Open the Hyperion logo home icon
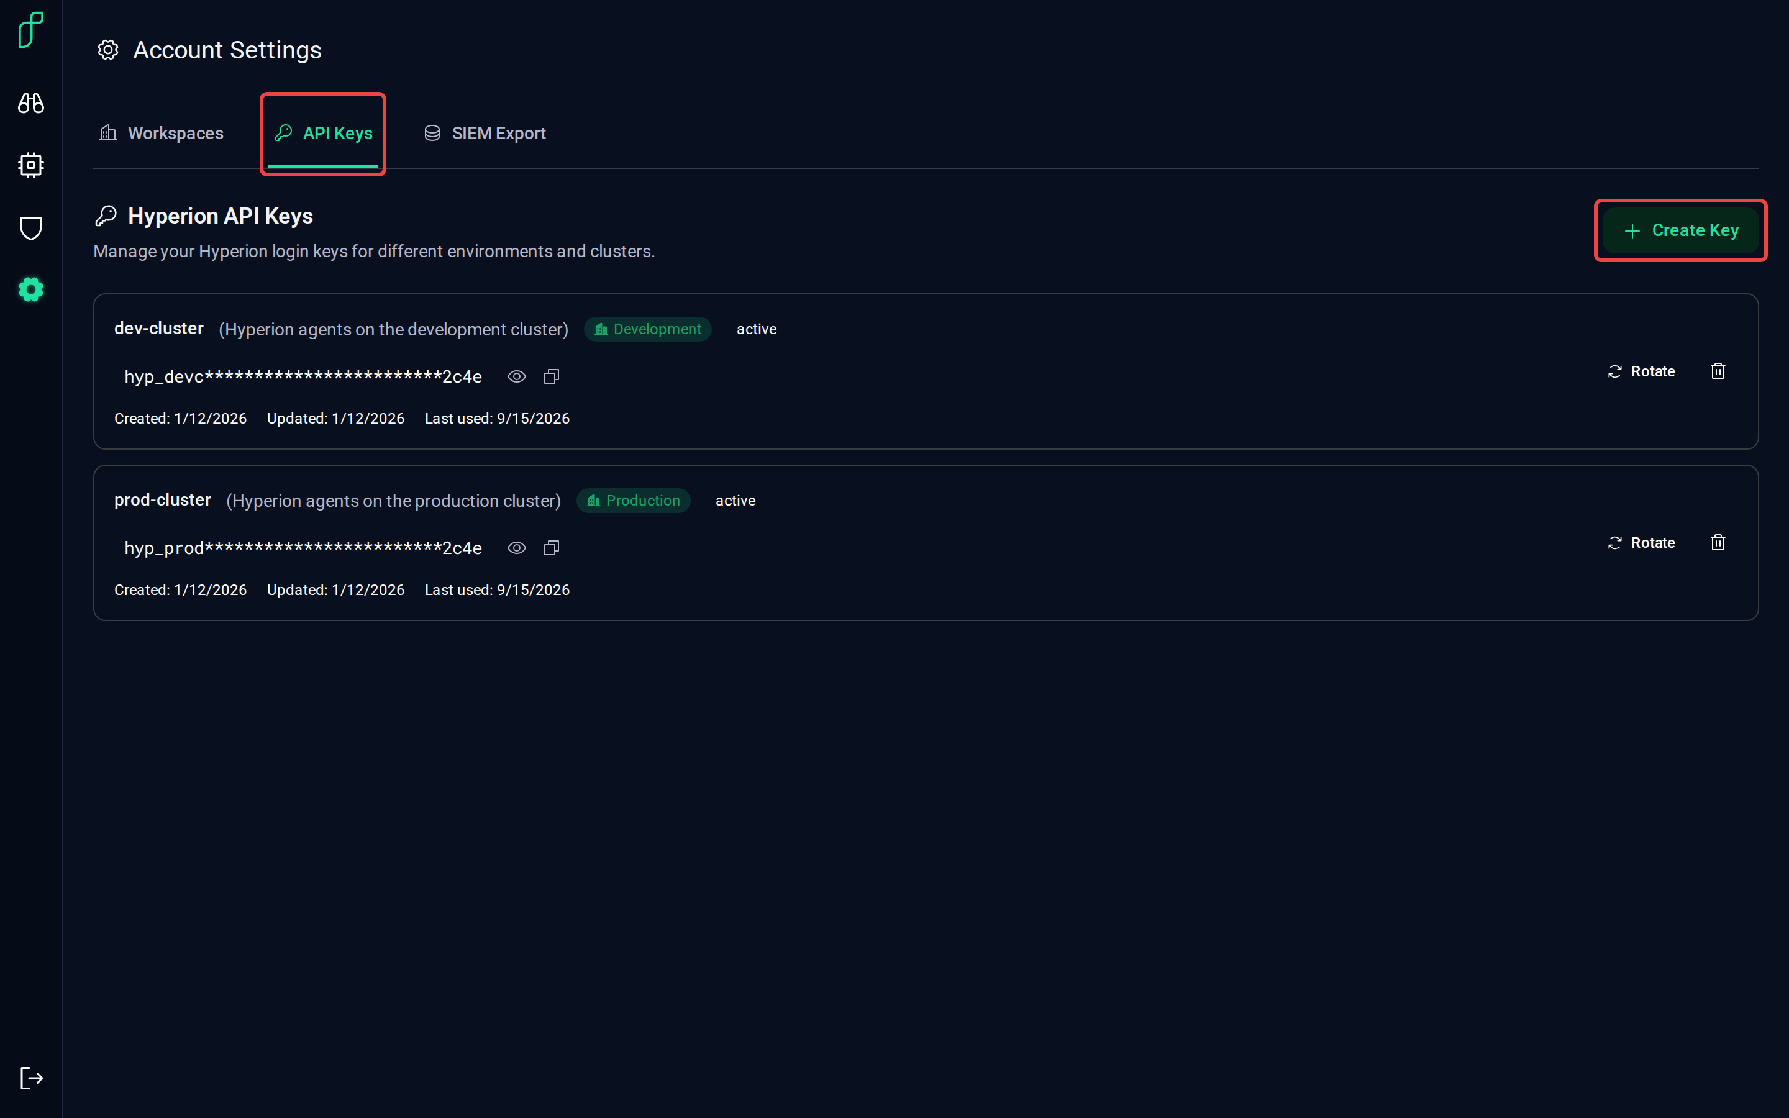The width and height of the screenshot is (1789, 1118). pyautogui.click(x=31, y=30)
